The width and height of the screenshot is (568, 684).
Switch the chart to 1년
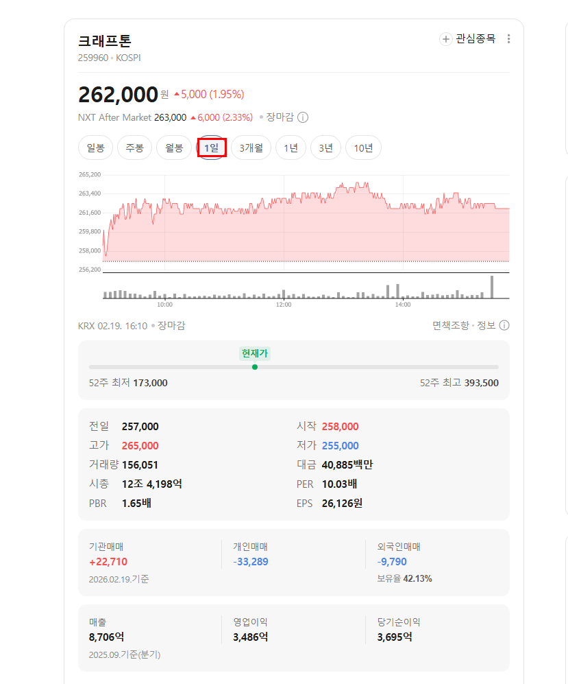291,148
